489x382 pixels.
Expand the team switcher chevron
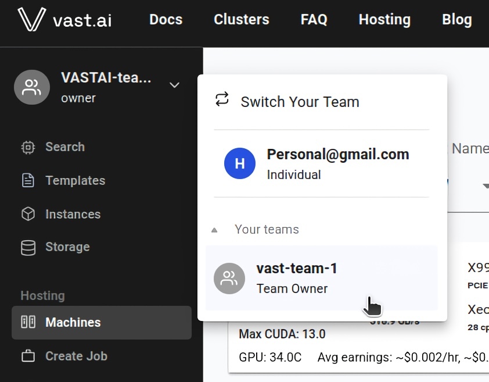click(x=174, y=85)
